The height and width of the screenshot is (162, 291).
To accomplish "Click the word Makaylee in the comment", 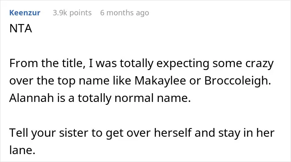I will pos(160,81).
